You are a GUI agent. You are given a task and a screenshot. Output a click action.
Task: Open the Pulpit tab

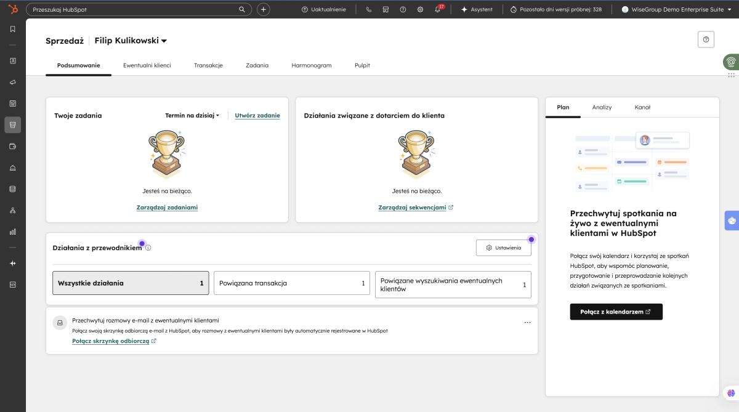tap(362, 65)
